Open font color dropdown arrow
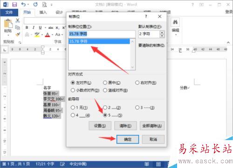 pos(53,34)
